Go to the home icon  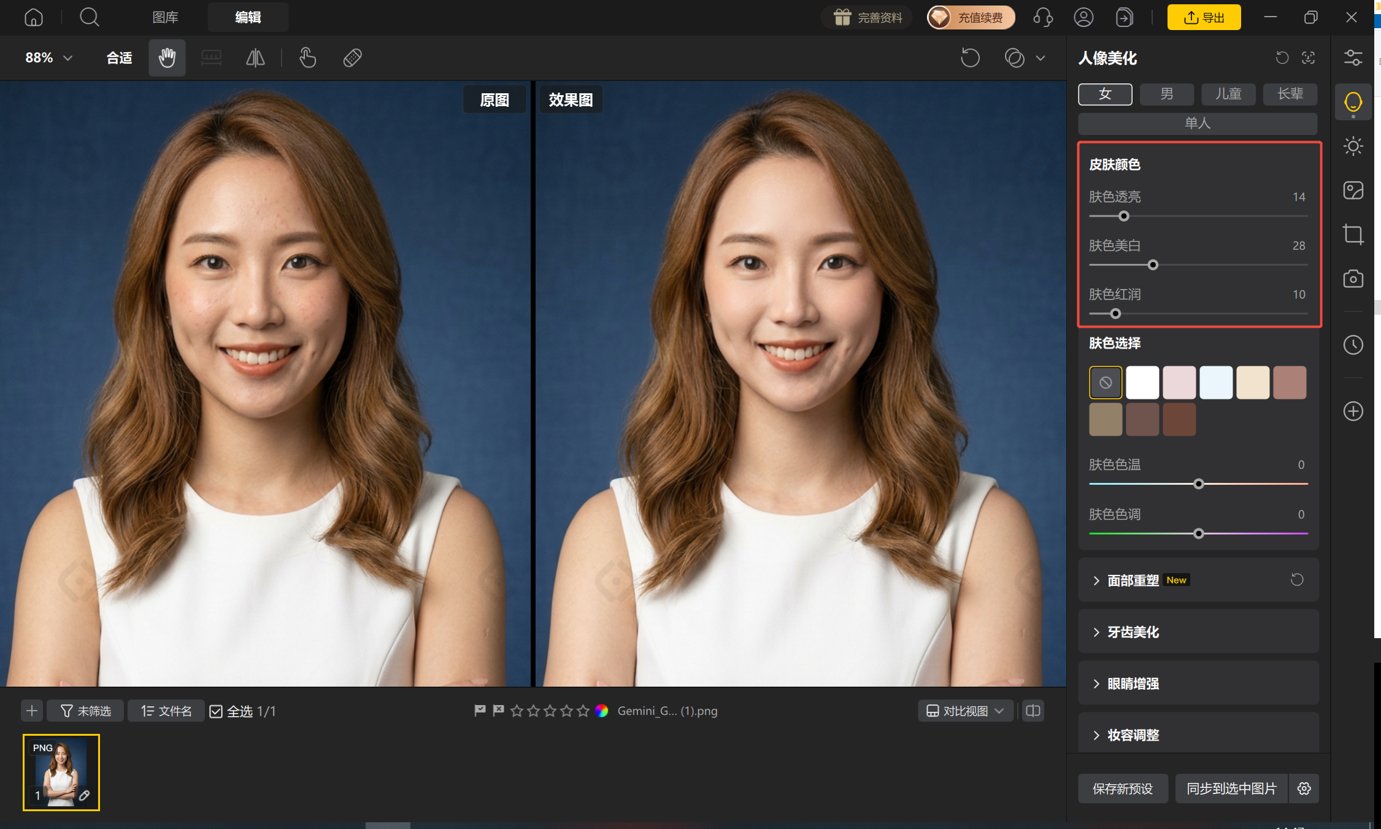[x=34, y=17]
